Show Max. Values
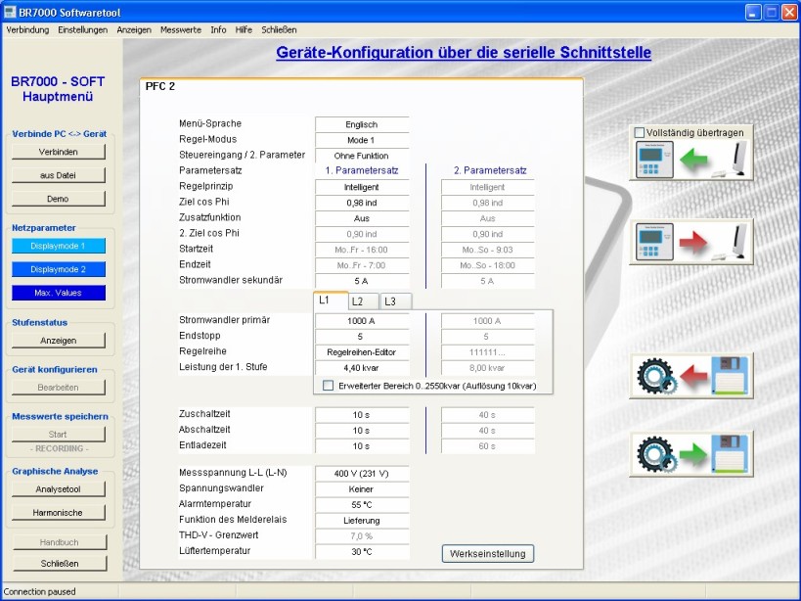 [x=59, y=293]
